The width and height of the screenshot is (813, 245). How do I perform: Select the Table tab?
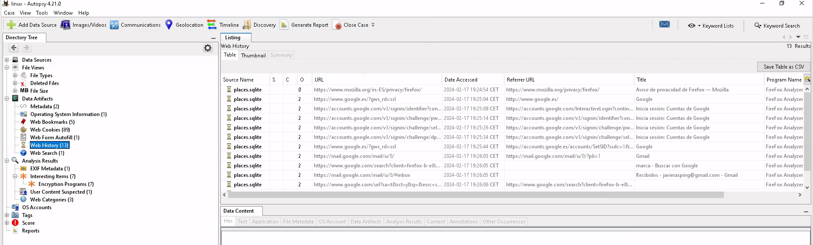(x=230, y=55)
